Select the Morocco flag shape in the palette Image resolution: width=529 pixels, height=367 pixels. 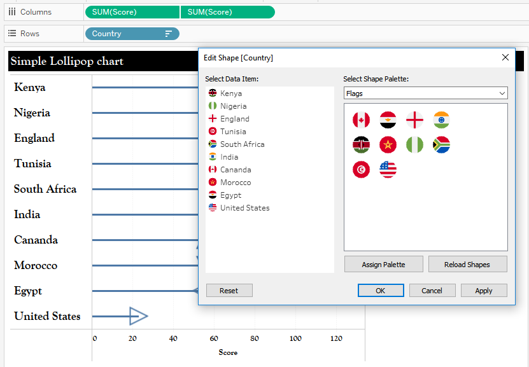point(388,144)
